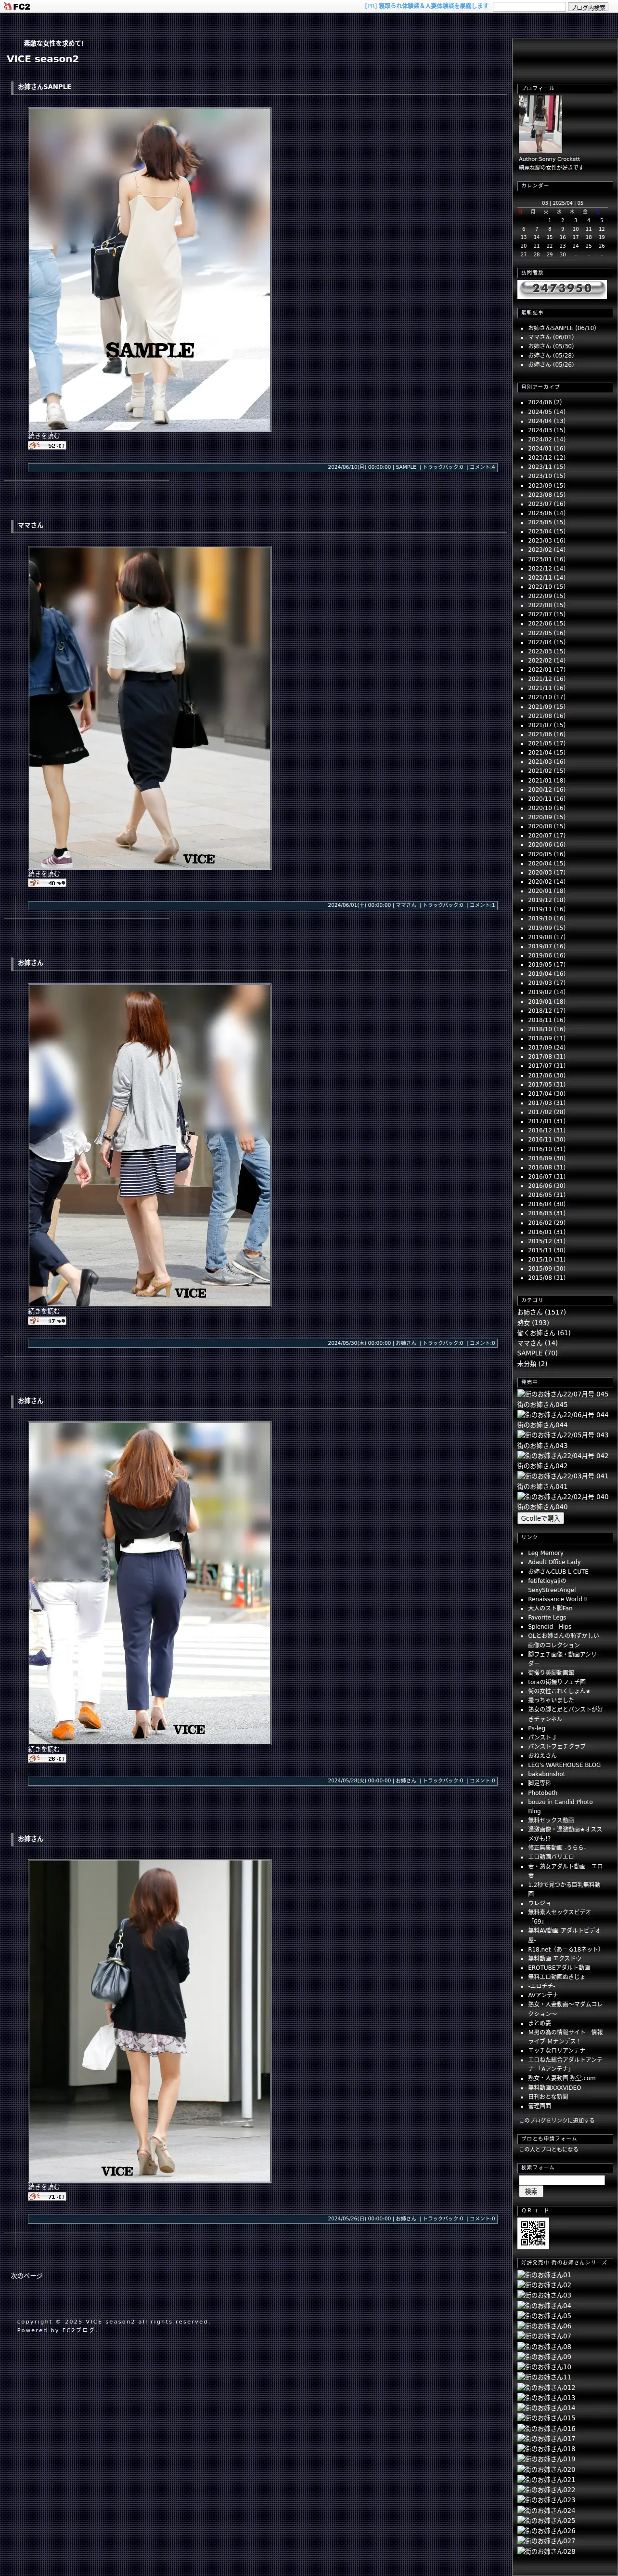Open the Photobeth link

click(x=543, y=1792)
